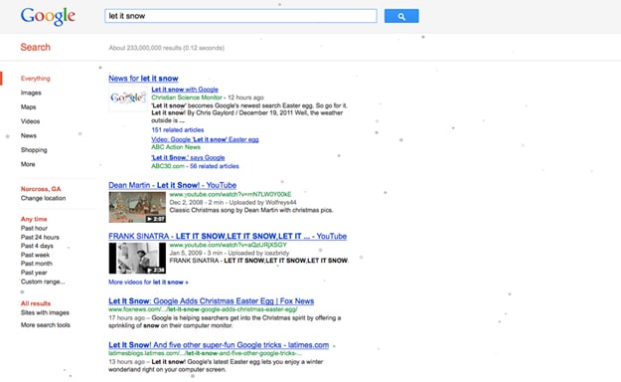The height and width of the screenshot is (382, 621).
Task: Filter results to Past week
Action: pyautogui.click(x=35, y=255)
